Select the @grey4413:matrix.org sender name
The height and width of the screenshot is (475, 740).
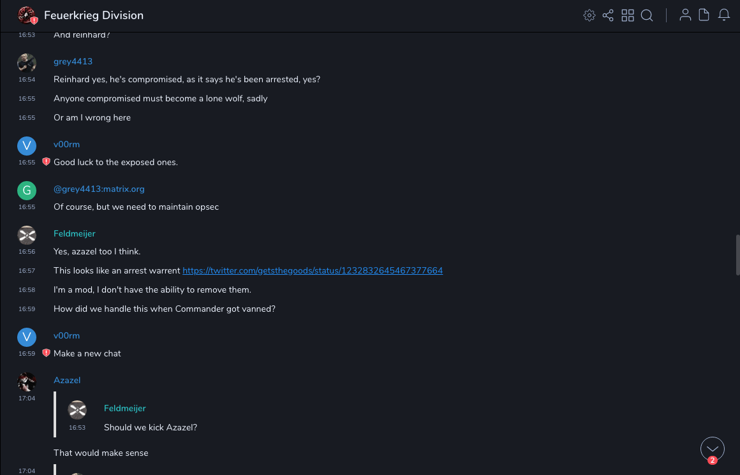coord(99,189)
